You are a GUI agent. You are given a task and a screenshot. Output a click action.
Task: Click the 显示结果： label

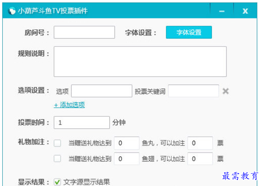point(34,182)
